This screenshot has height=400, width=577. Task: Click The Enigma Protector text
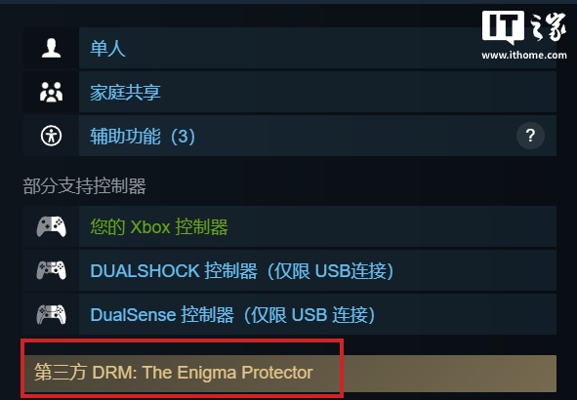227,373
